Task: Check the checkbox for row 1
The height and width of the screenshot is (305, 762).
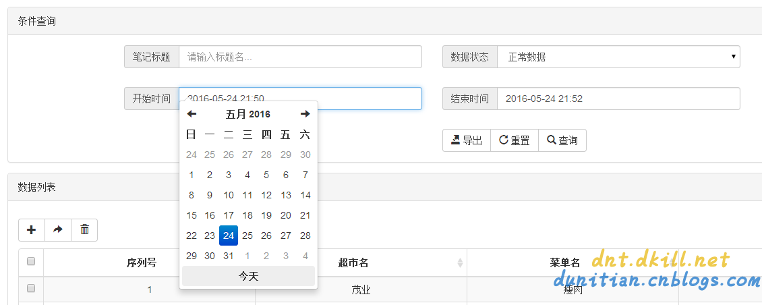Action: coord(31,288)
